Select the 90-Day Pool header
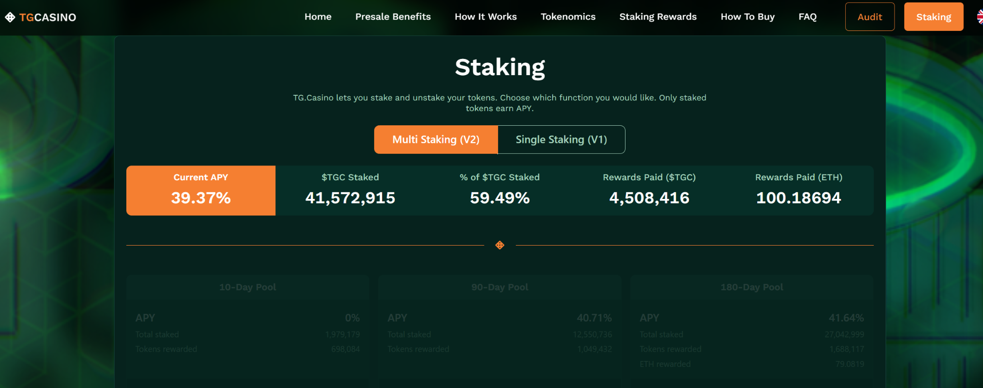 pyautogui.click(x=500, y=287)
